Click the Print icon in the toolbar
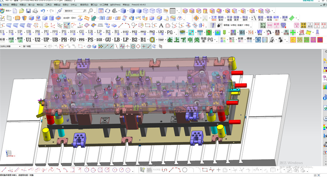Viewport: 327px width, 177px height. pos(35,11)
